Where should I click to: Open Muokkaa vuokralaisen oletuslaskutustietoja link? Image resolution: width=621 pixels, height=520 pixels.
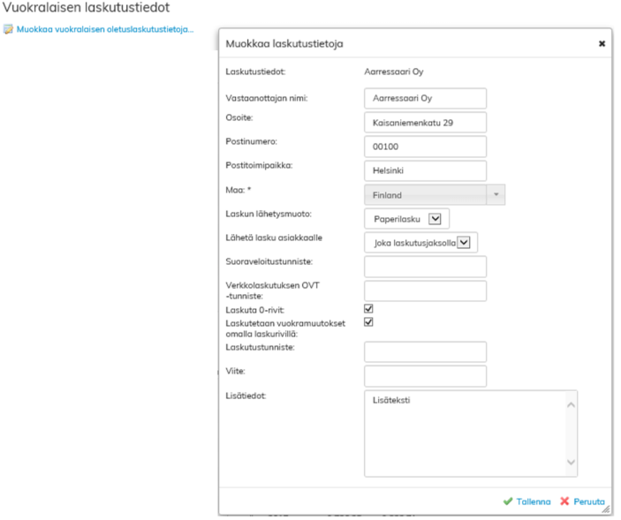[x=104, y=30]
